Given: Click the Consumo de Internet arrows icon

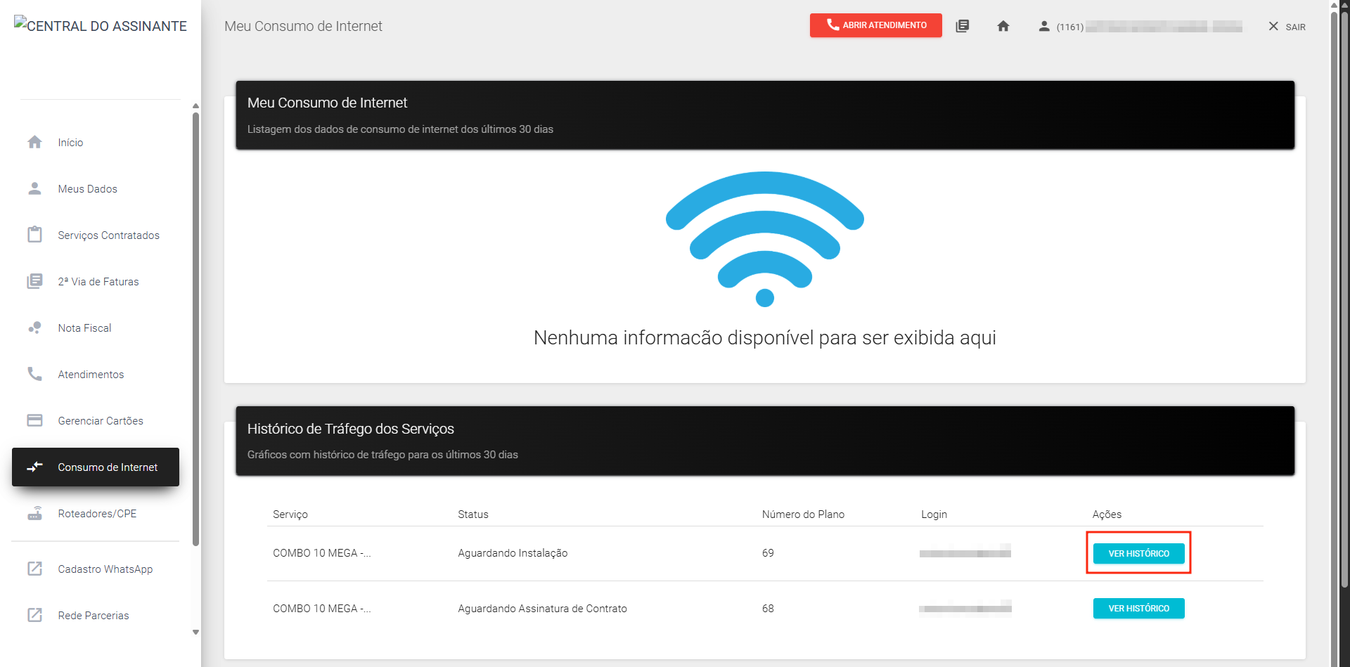Looking at the screenshot, I should click(x=34, y=467).
